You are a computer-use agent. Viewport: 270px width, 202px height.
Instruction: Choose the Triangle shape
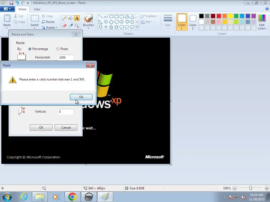pos(132,17)
